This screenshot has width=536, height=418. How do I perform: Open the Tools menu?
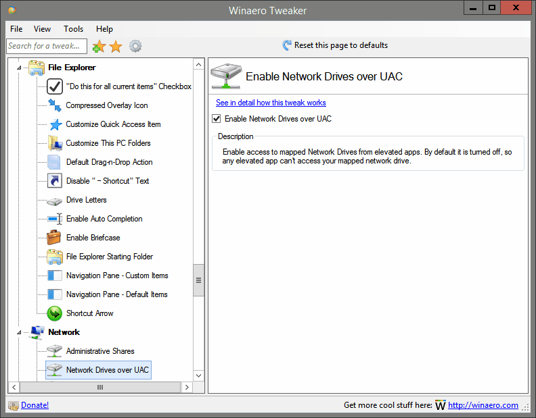(74, 29)
